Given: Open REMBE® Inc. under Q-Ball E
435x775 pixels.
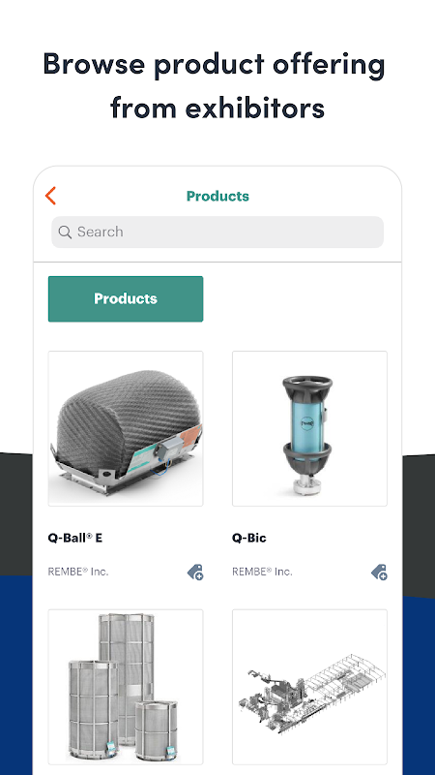Looking at the screenshot, I should pos(78,572).
